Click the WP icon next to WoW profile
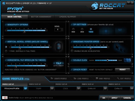Image resolution: width=135 pixels, height=101 pixels. (x=52, y=89)
